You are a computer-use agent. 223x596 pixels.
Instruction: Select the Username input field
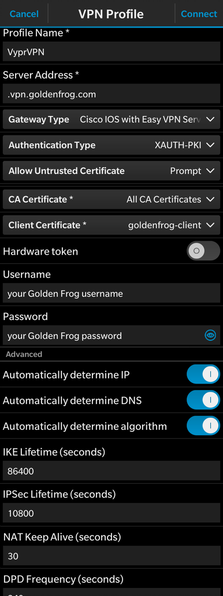click(112, 293)
